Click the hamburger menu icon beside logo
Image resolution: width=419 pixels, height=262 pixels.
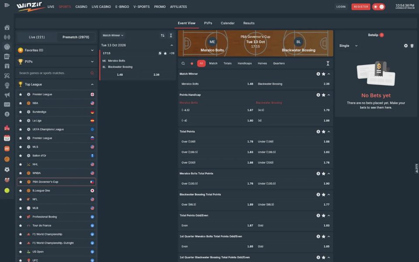[x=7, y=5]
